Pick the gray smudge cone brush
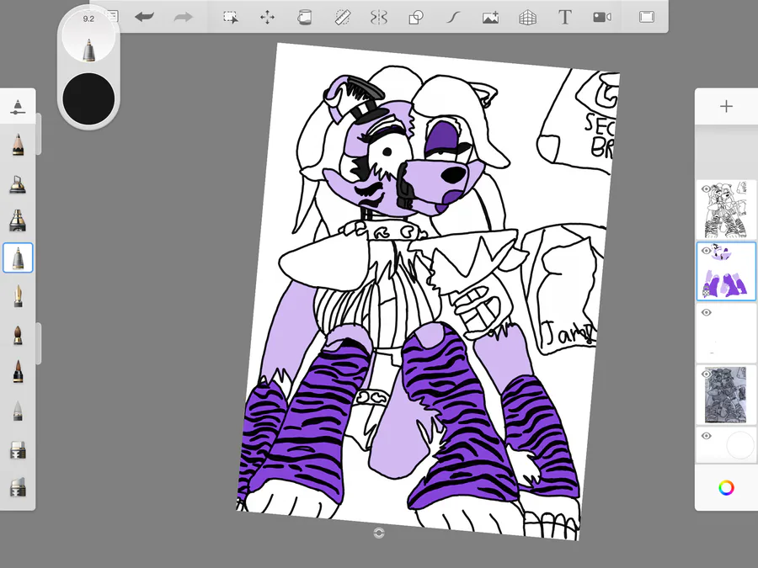Screen dimensions: 758x568 (18, 411)
